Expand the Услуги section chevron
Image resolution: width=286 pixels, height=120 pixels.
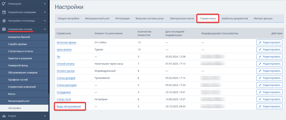pos(45,116)
